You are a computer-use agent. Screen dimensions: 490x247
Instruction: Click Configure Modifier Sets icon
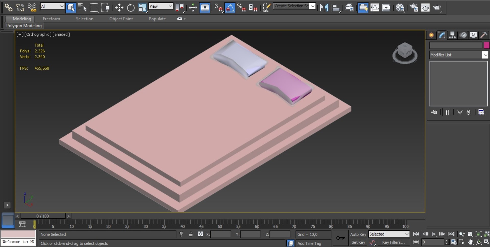coord(481,112)
